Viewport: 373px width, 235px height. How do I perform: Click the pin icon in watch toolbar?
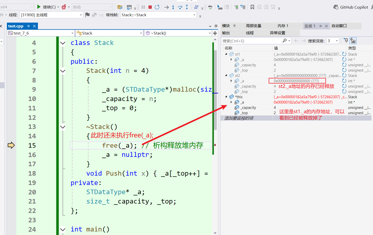point(346,40)
